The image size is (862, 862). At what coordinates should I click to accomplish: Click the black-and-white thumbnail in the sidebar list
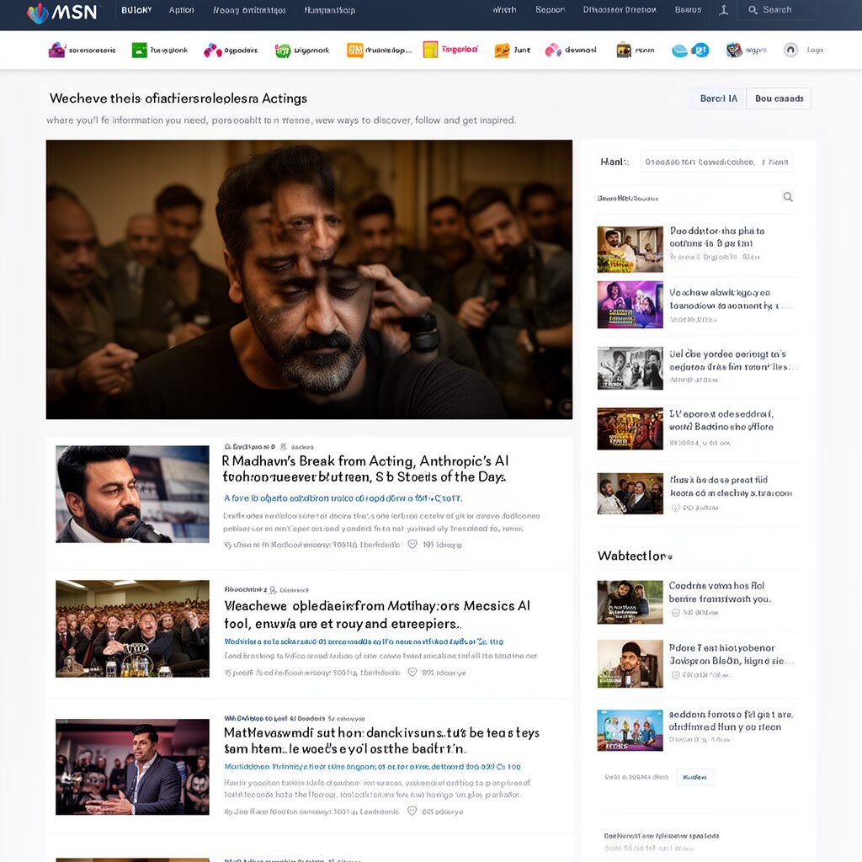pyautogui.click(x=630, y=368)
